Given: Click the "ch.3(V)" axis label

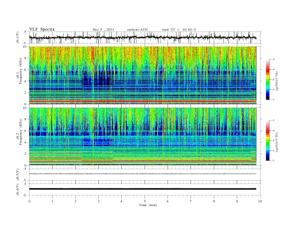Looking at the screenshot, I should 17,175.
